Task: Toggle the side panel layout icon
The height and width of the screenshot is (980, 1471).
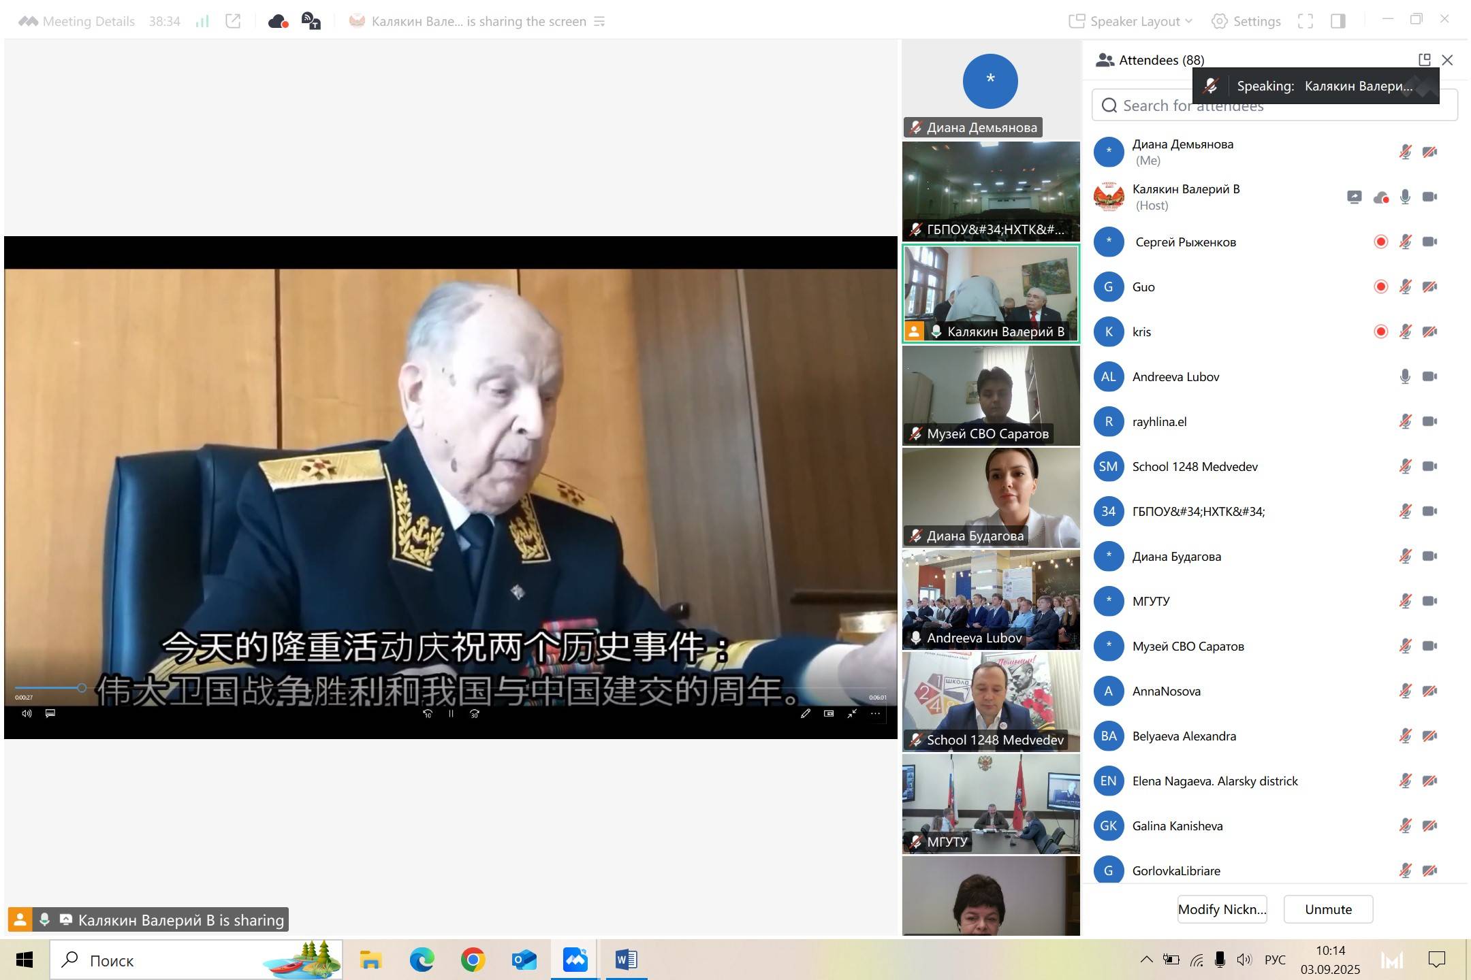Action: pos(1338,21)
